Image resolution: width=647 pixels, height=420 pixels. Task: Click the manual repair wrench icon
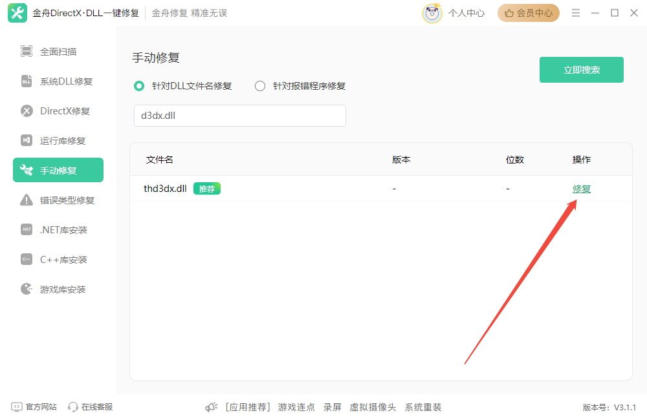27,170
